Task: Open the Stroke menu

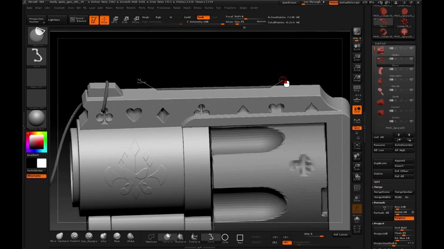Action: pyautogui.click(x=197, y=8)
